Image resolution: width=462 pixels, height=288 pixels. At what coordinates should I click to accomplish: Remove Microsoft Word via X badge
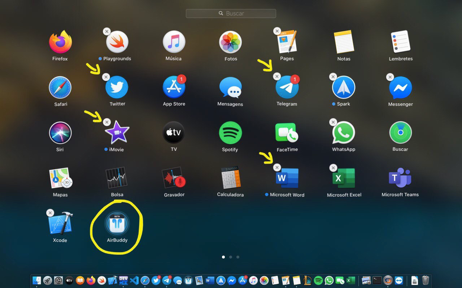pos(277,168)
